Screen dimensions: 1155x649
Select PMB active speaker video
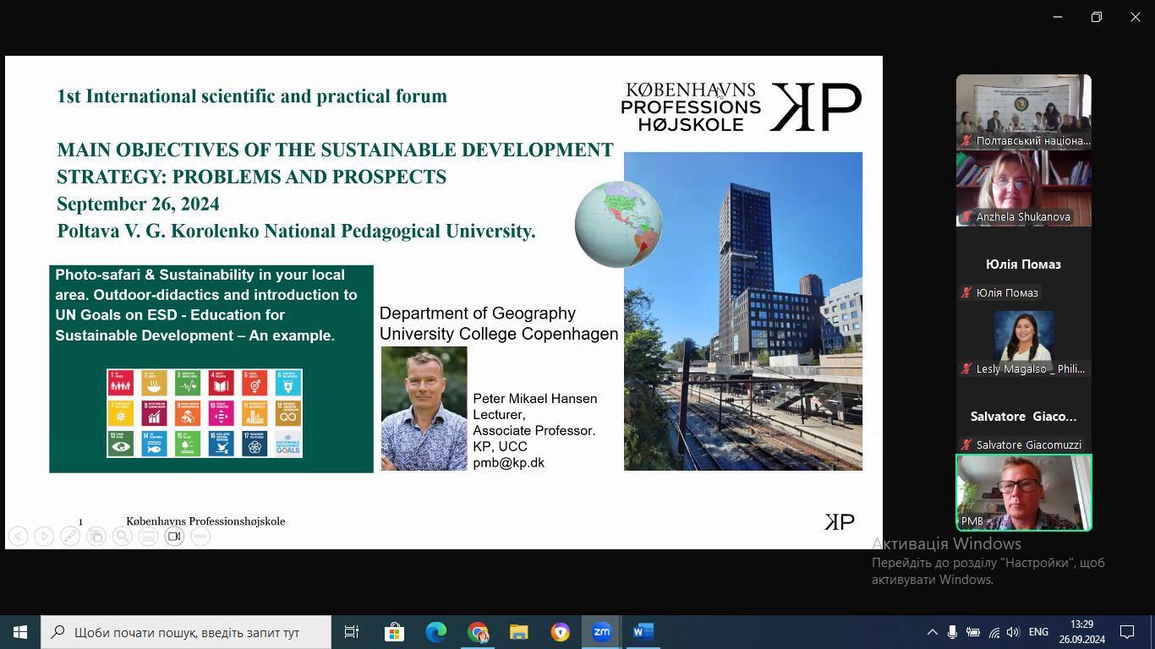[1024, 493]
